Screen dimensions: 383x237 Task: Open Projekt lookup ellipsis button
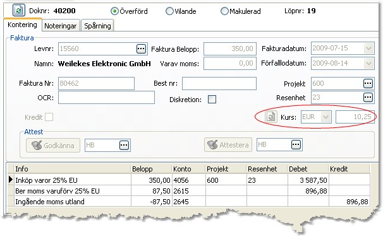[368, 84]
